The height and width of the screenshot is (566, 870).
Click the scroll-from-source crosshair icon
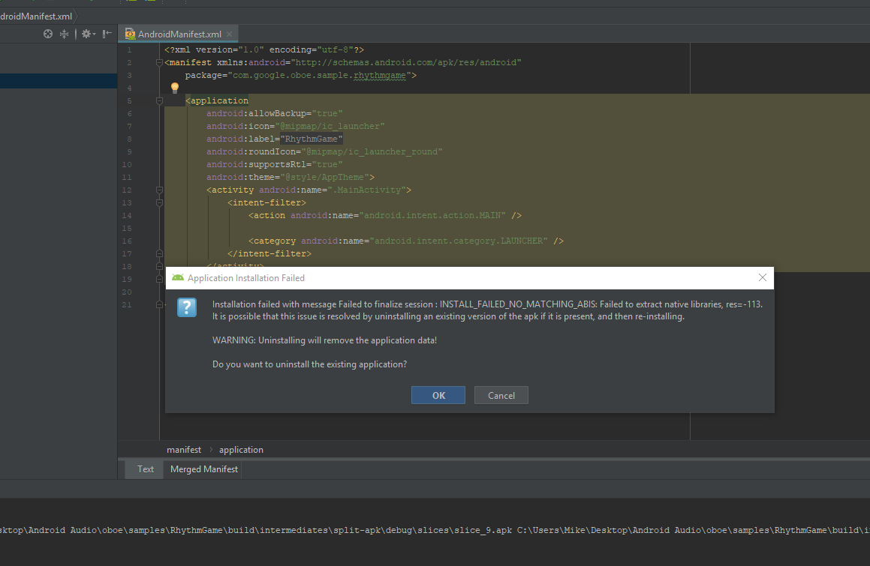(47, 33)
